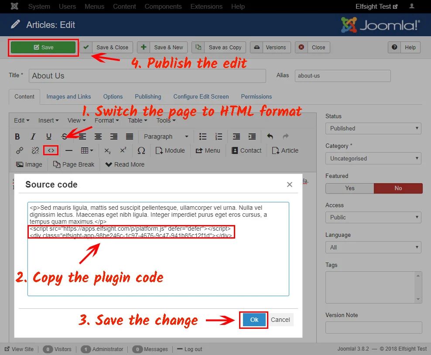Screen dimensions: 431x355
Task: Open the Paragraph format dropdown
Action: 166,136
